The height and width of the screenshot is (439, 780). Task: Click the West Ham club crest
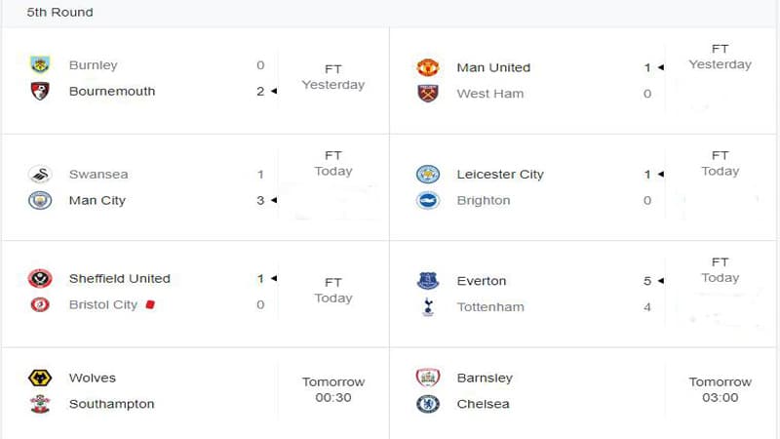point(427,93)
